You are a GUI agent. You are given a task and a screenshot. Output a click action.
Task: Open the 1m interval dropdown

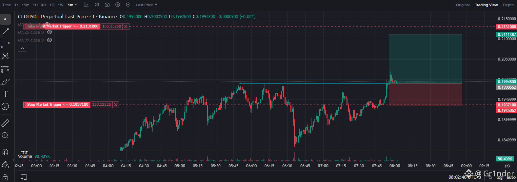[72, 5]
